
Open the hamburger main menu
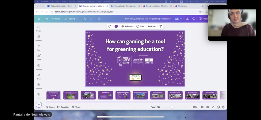pyautogui.click(x=39, y=19)
